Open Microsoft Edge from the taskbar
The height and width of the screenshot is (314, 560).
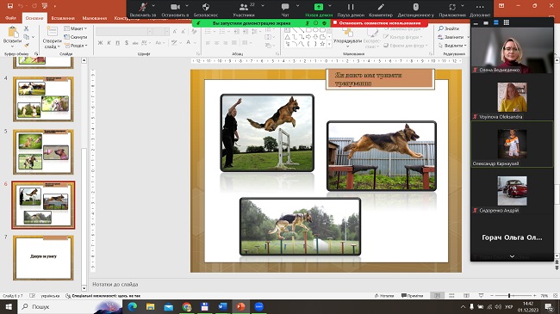point(132,306)
